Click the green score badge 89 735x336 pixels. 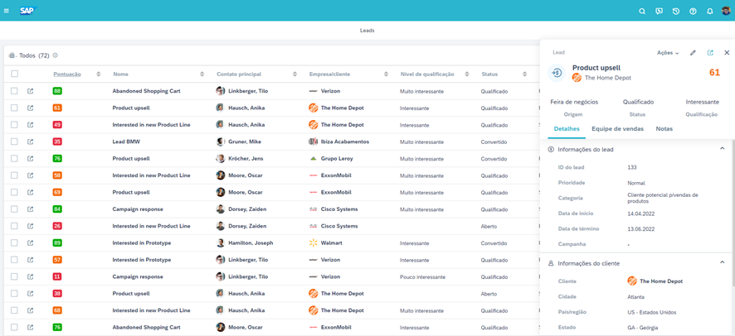(x=57, y=243)
